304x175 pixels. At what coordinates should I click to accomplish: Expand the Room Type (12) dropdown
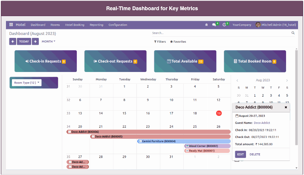[26, 83]
